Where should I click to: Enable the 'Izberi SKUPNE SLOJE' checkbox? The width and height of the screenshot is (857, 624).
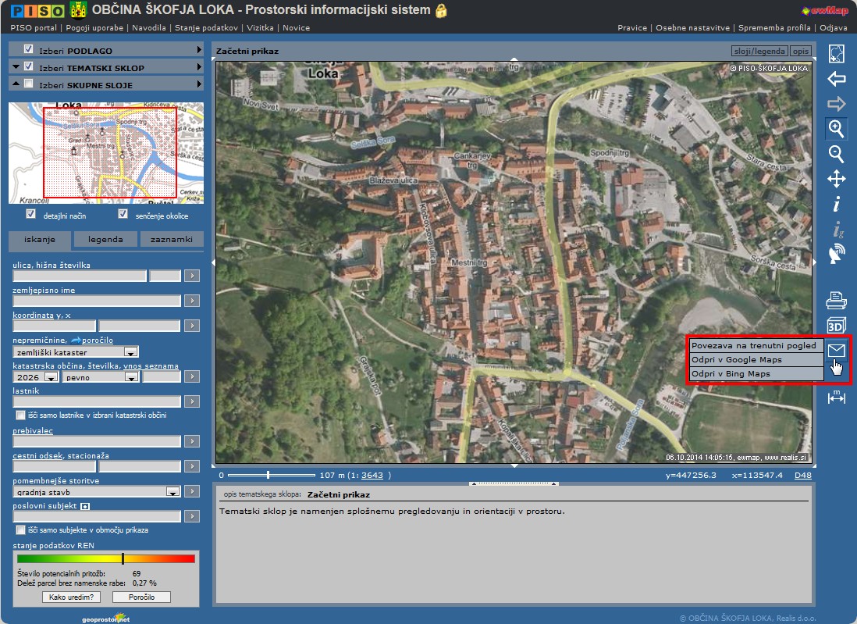(29, 84)
